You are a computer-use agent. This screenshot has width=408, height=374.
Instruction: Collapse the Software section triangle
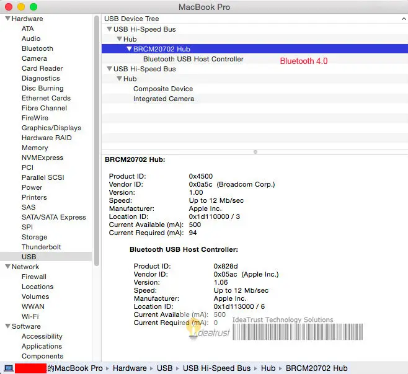pyautogui.click(x=8, y=326)
